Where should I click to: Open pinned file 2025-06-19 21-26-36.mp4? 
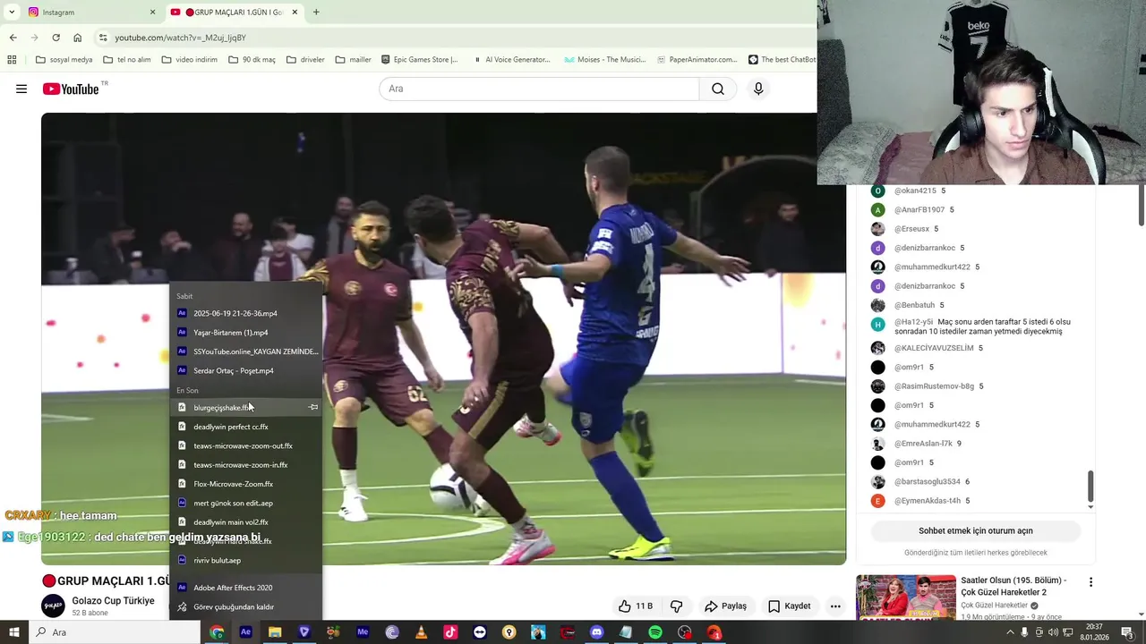(x=246, y=313)
